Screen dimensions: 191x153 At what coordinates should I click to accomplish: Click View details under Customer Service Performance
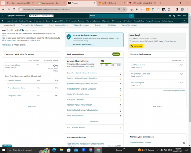point(31,106)
